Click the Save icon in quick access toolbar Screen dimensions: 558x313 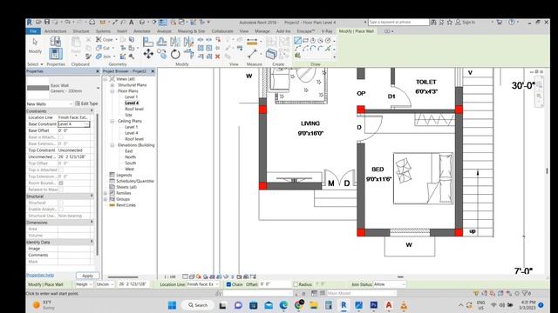click(x=46, y=23)
